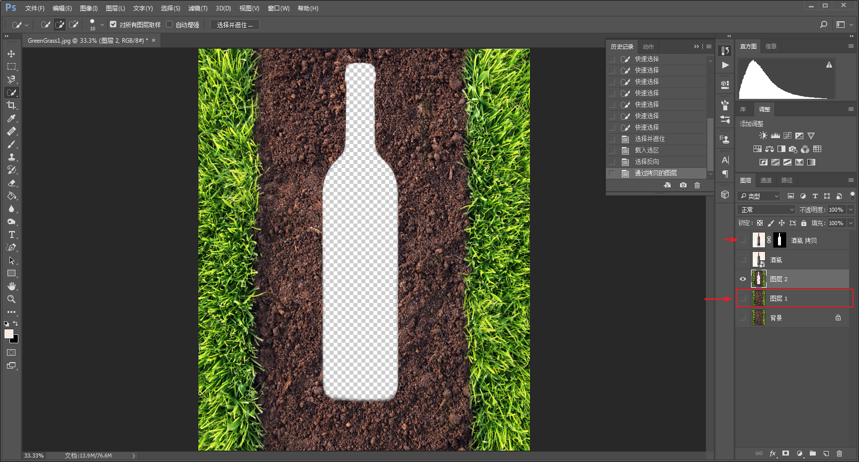
Task: Select the Move tool
Action: click(11, 54)
